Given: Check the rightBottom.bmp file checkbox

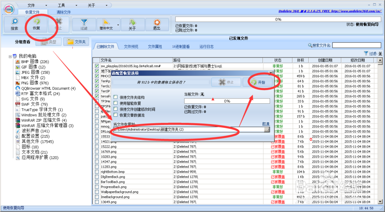Looking at the screenshot, I should point(97,172).
